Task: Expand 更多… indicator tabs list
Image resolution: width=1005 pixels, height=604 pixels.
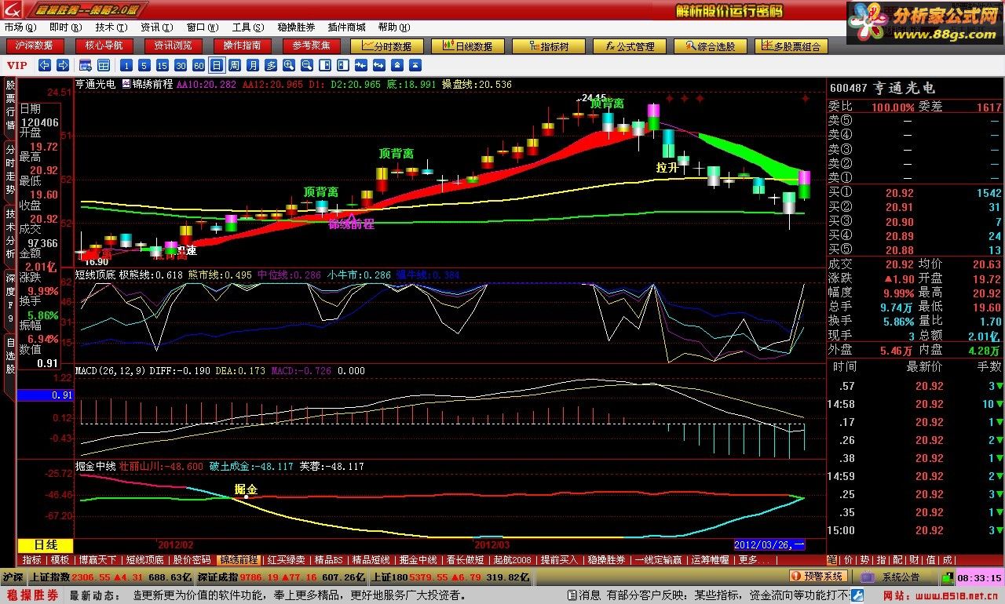Action: (753, 559)
